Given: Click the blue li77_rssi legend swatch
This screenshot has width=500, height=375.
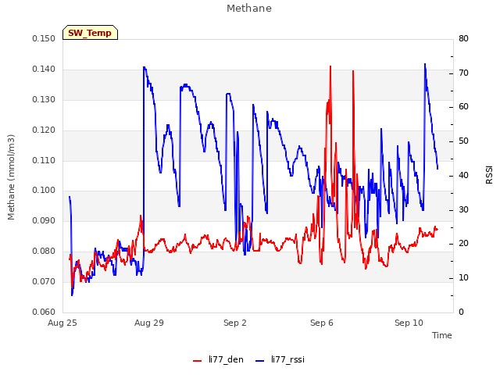Looking at the screenshot, I should click(260, 361).
